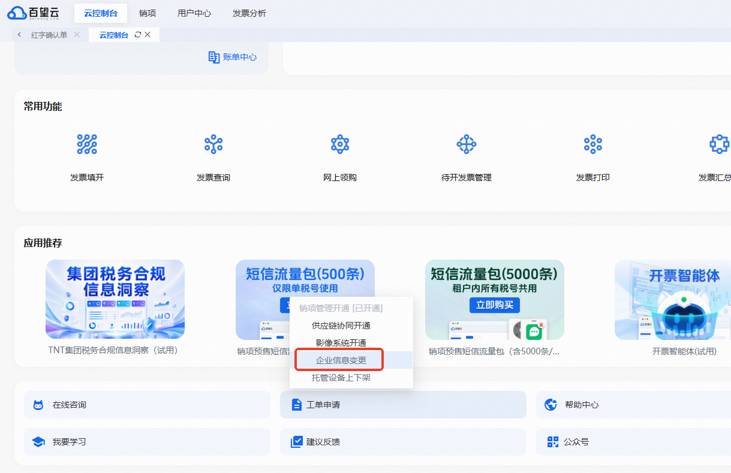Open the 销项 top menu
This screenshot has width=731, height=473.
click(x=148, y=13)
